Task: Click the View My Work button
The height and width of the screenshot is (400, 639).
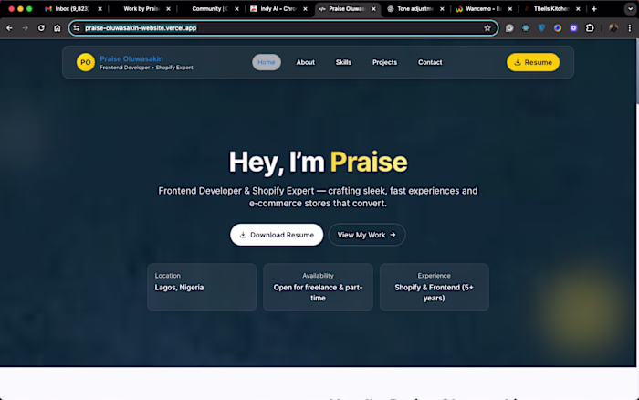Action: point(367,235)
